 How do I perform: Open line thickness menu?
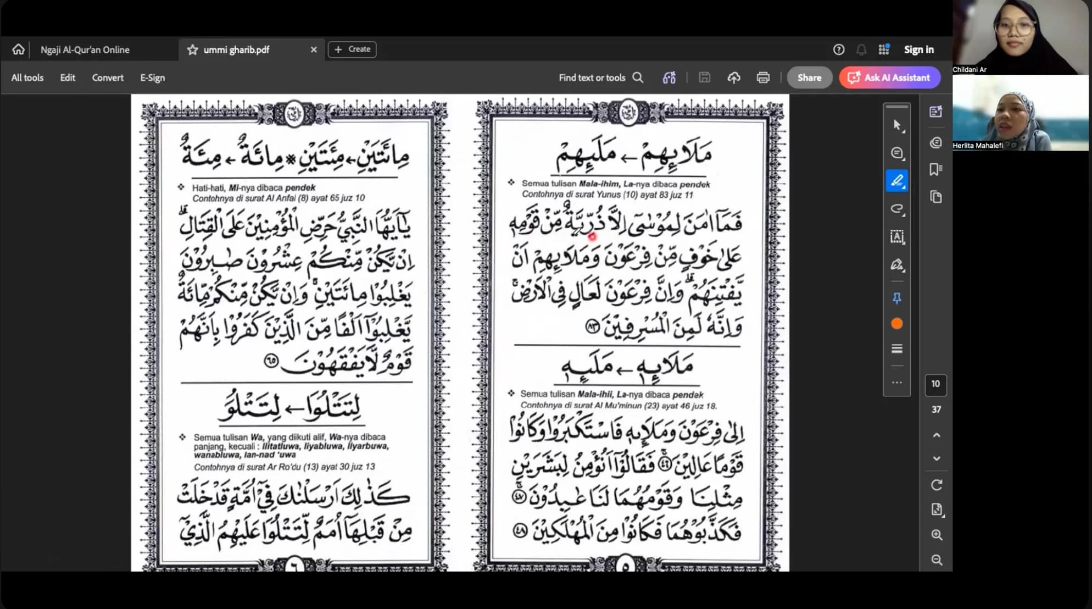(x=896, y=348)
